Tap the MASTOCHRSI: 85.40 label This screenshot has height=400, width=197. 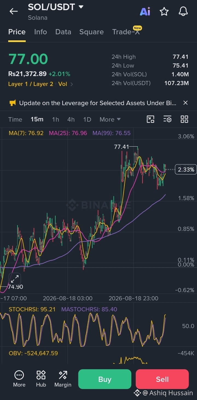coord(89,309)
